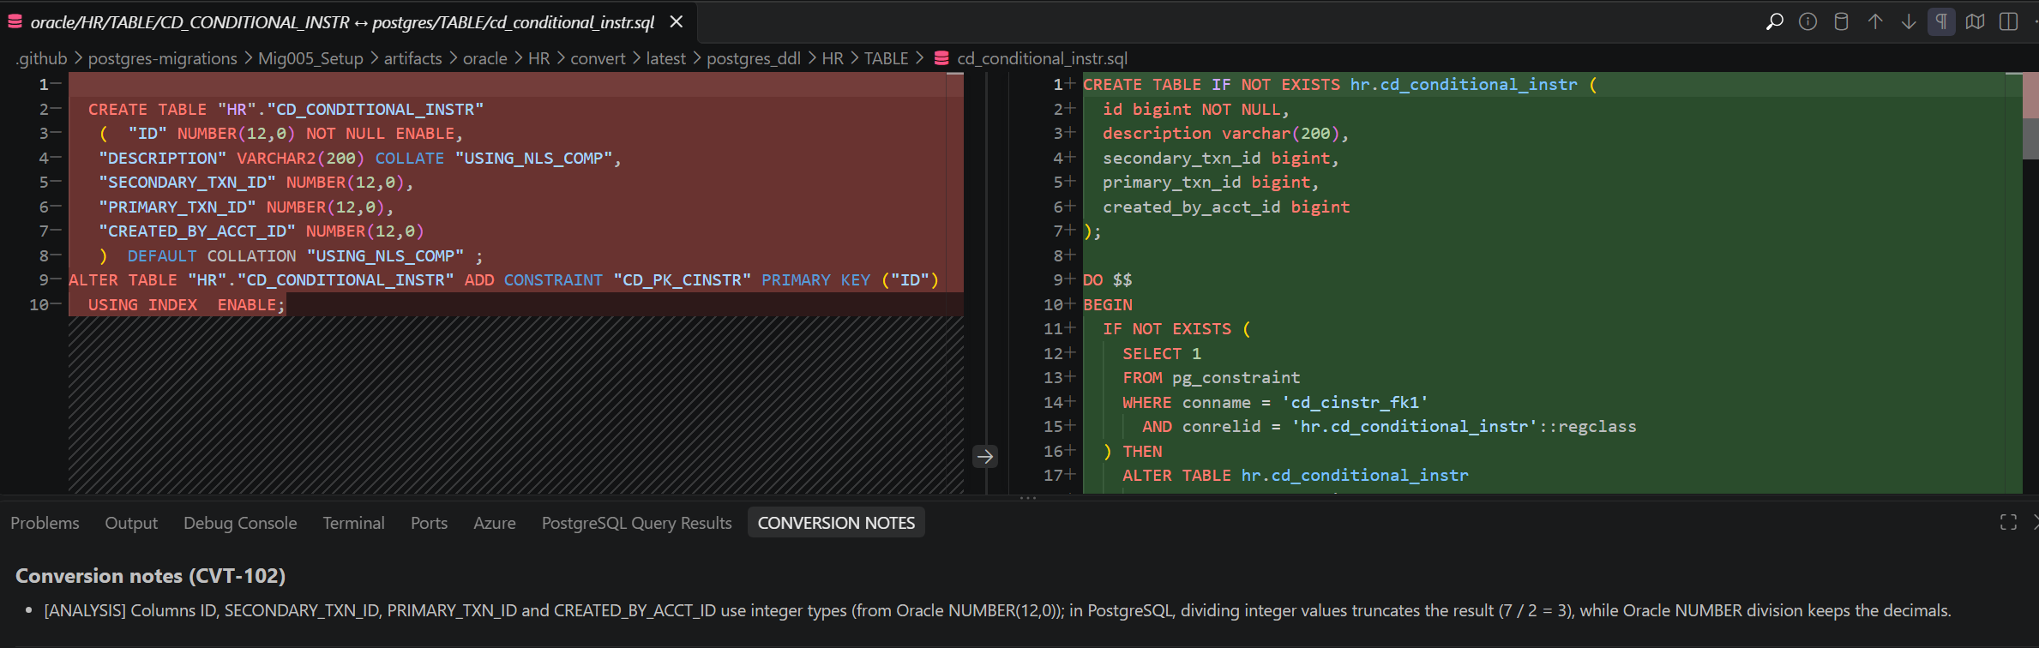Viewport: 2039px width, 648px height.
Task: Open the Terminal tab
Action: click(x=353, y=523)
